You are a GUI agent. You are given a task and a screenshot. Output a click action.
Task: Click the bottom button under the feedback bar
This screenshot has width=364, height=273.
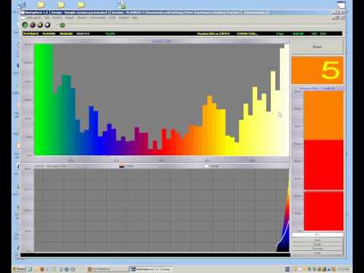point(318,253)
